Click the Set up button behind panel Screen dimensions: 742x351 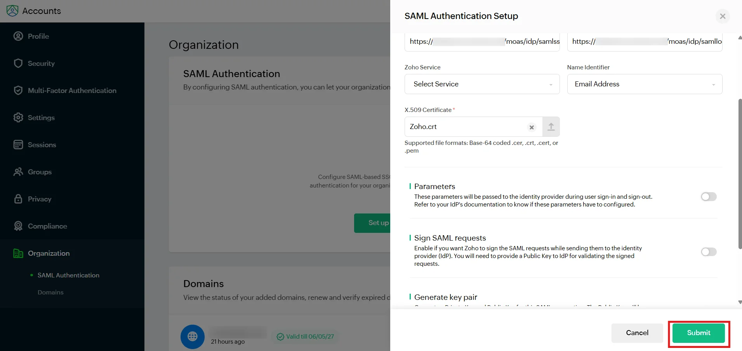click(x=372, y=223)
